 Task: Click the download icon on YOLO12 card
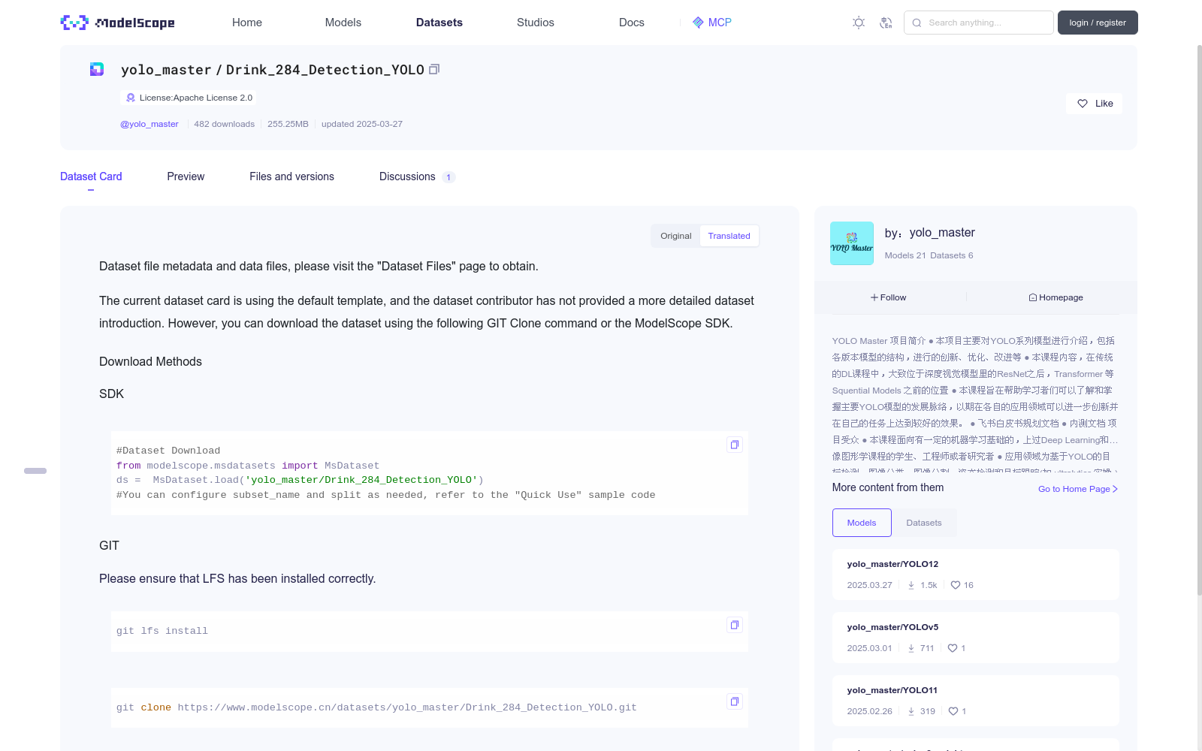(911, 585)
